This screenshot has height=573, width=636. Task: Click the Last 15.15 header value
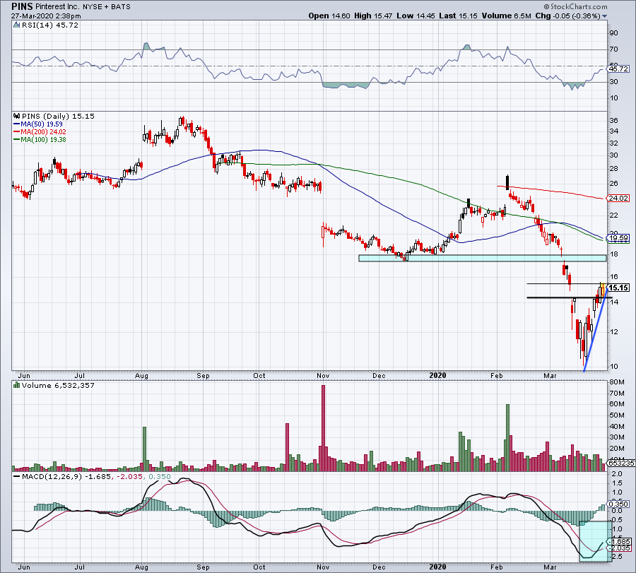(458, 16)
